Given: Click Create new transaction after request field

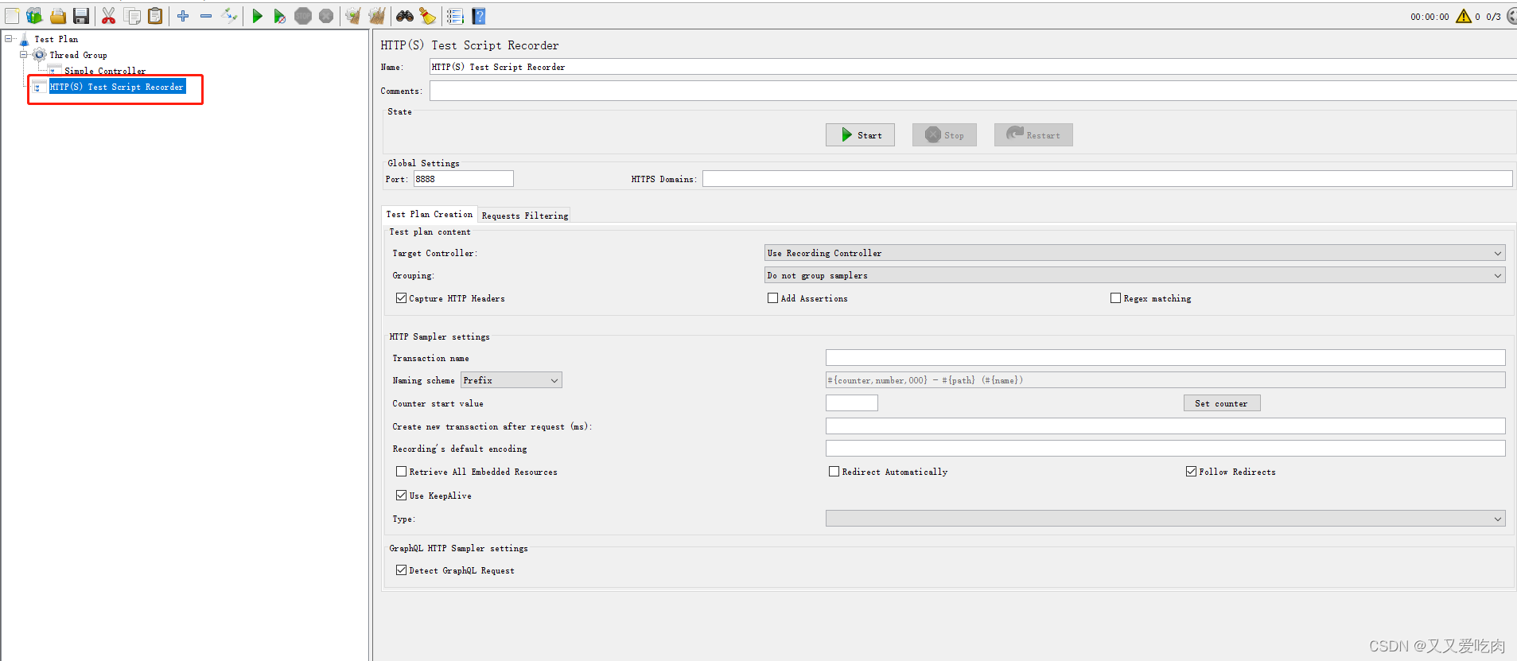Looking at the screenshot, I should point(1165,426).
